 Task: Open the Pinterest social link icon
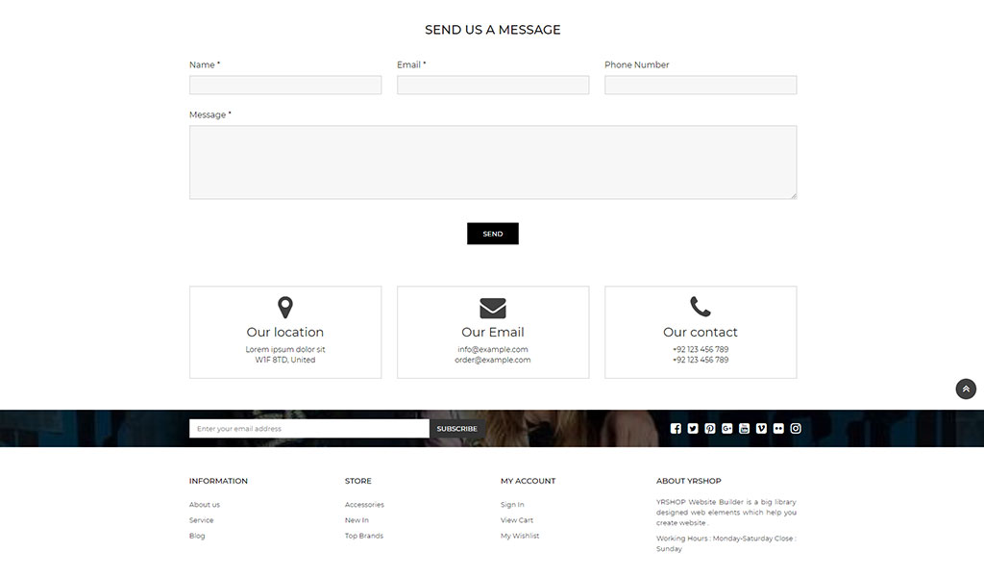tap(710, 429)
